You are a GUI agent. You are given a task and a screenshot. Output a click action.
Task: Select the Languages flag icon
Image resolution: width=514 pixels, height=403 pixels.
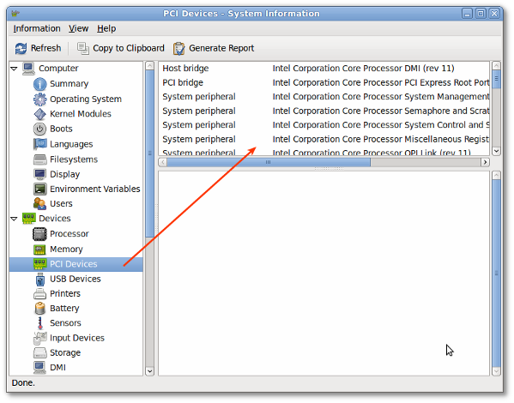39,144
